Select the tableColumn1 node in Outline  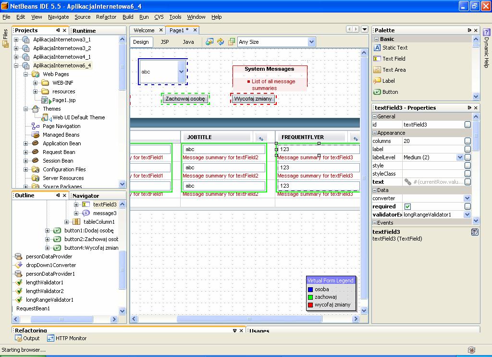pos(99,222)
